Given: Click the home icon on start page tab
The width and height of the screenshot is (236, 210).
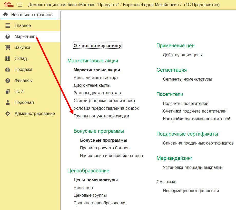Looking at the screenshot, I should click(5, 15).
